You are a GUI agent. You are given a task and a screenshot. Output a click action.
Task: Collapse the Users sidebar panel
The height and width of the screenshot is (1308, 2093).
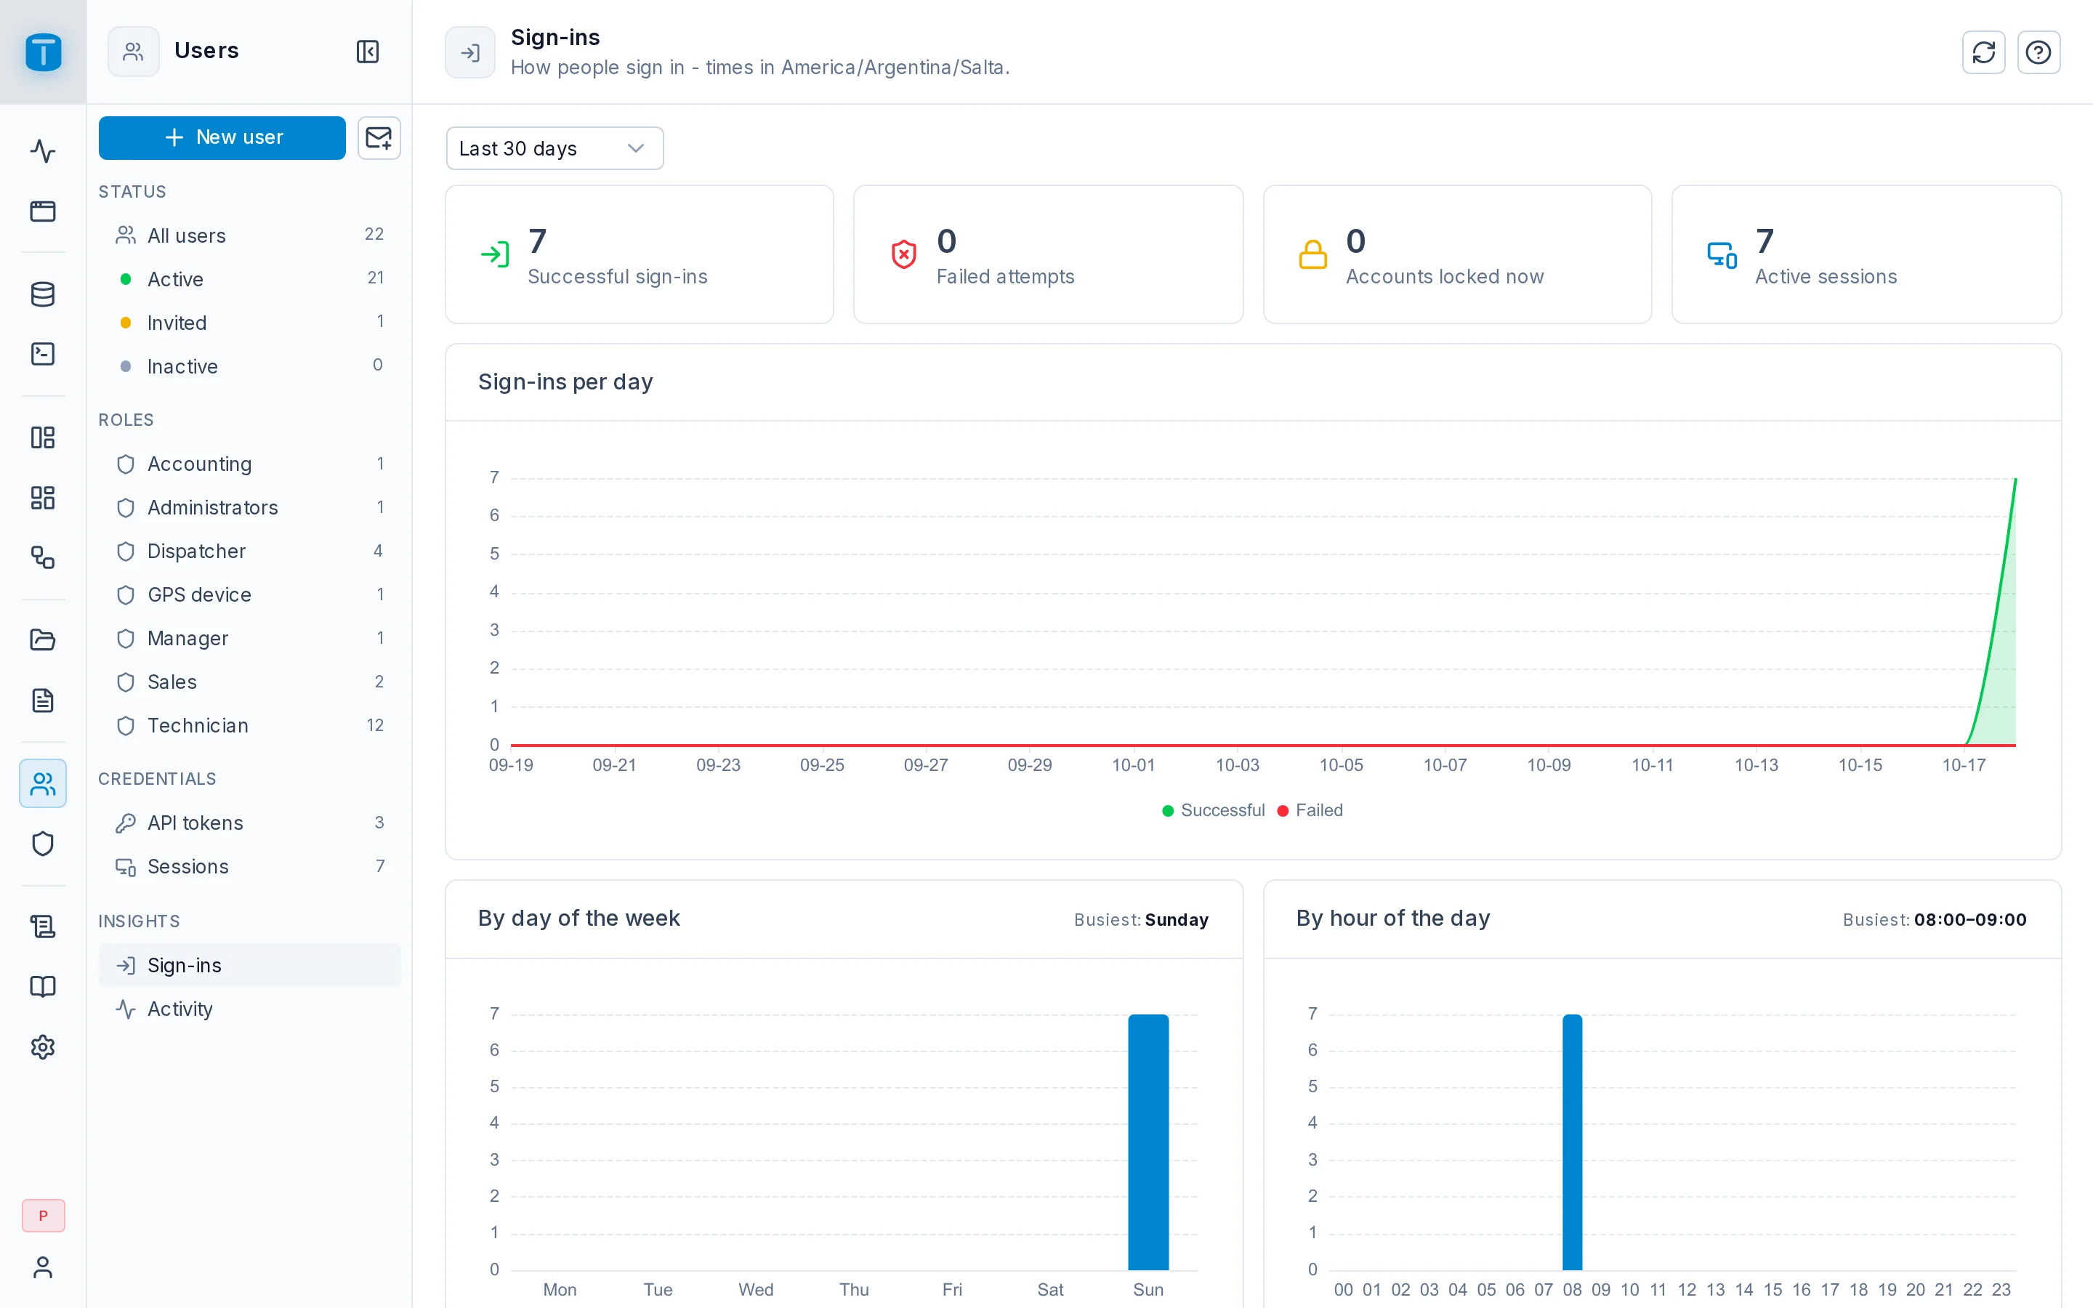click(x=368, y=51)
